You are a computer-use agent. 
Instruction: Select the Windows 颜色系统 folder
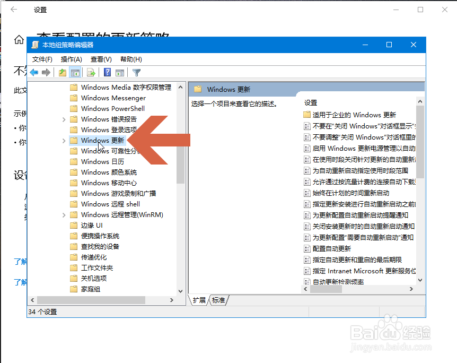pyautogui.click(x=109, y=172)
